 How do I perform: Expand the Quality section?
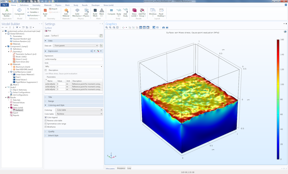point(74,131)
